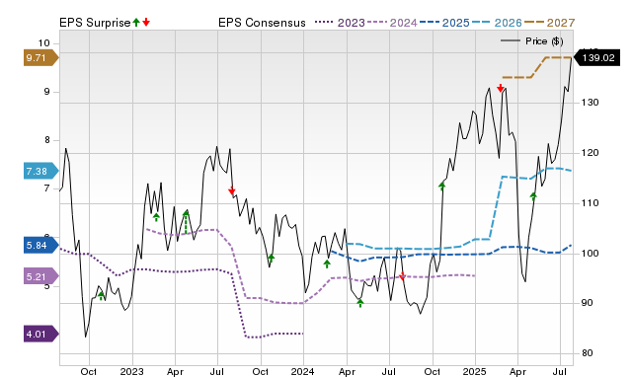Click the black 139.02 current price tag
The height and width of the screenshot is (377, 632).
596,58
